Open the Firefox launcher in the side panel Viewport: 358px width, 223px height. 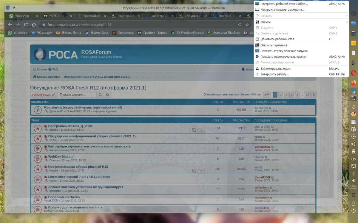click(354, 82)
